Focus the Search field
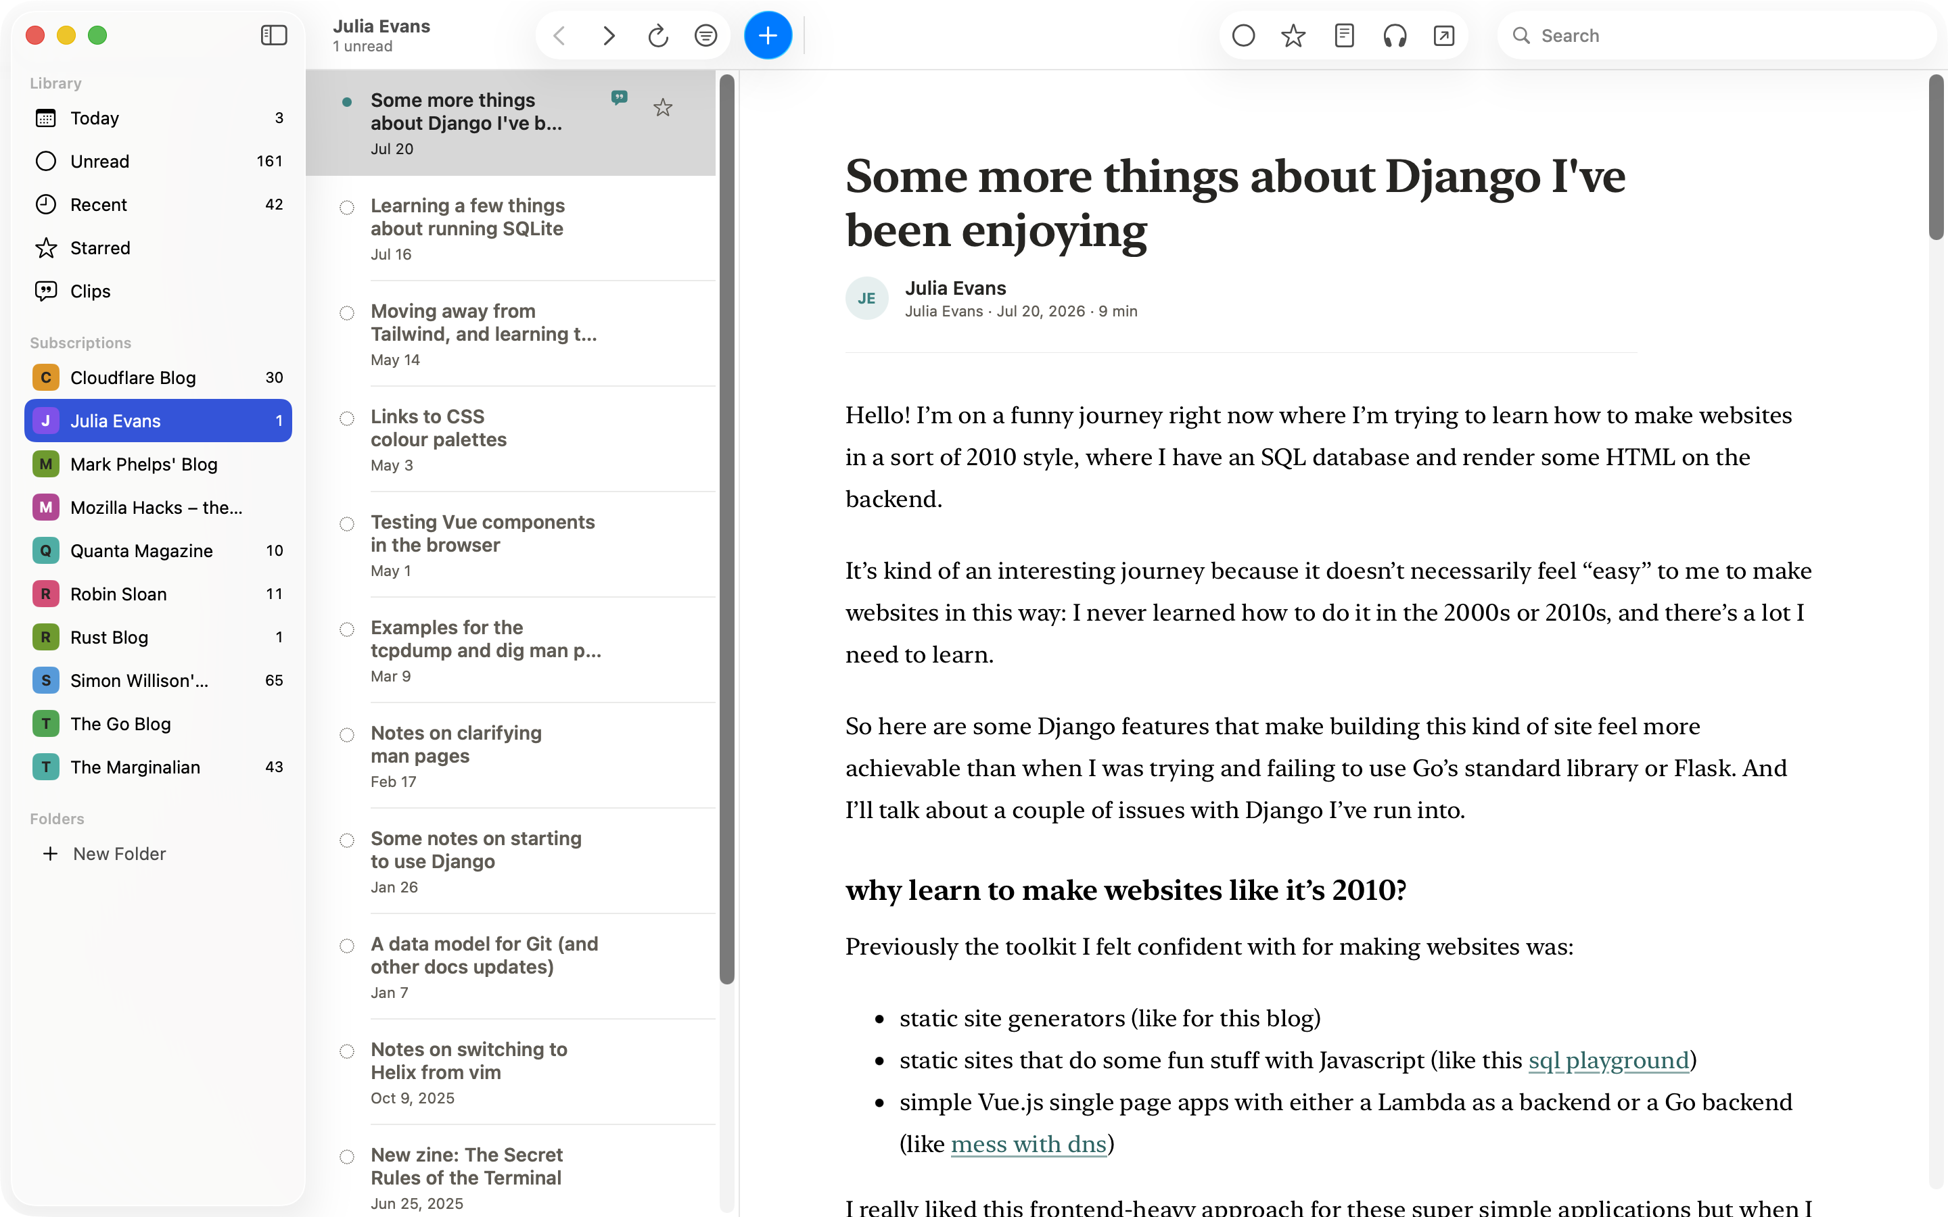Image resolution: width=1948 pixels, height=1217 pixels. click(1716, 35)
